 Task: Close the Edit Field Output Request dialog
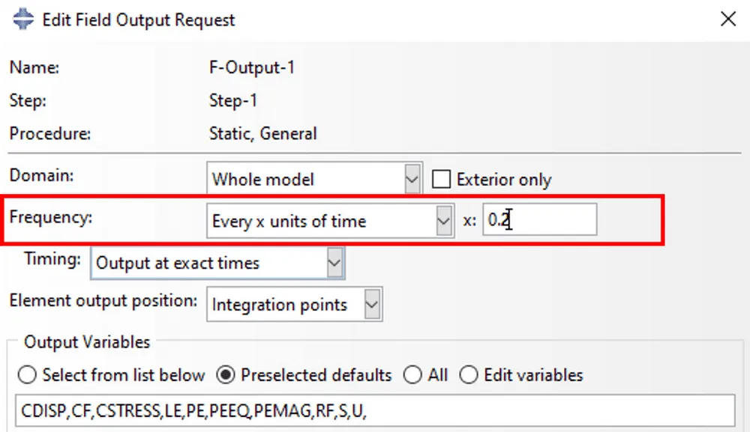tap(727, 19)
